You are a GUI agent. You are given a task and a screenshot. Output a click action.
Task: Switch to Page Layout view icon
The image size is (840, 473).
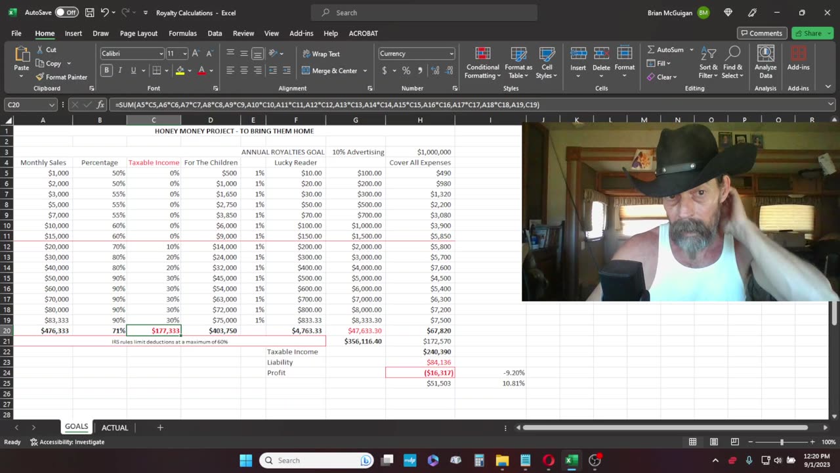click(714, 442)
